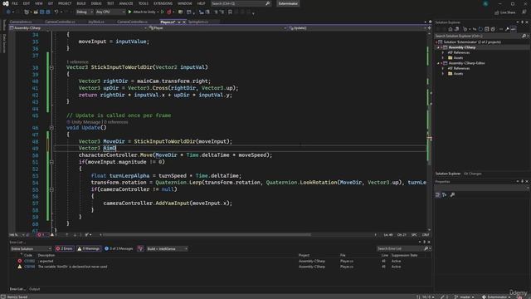Switch to the Output tab at bottom
The image size is (531, 299).
[35, 289]
